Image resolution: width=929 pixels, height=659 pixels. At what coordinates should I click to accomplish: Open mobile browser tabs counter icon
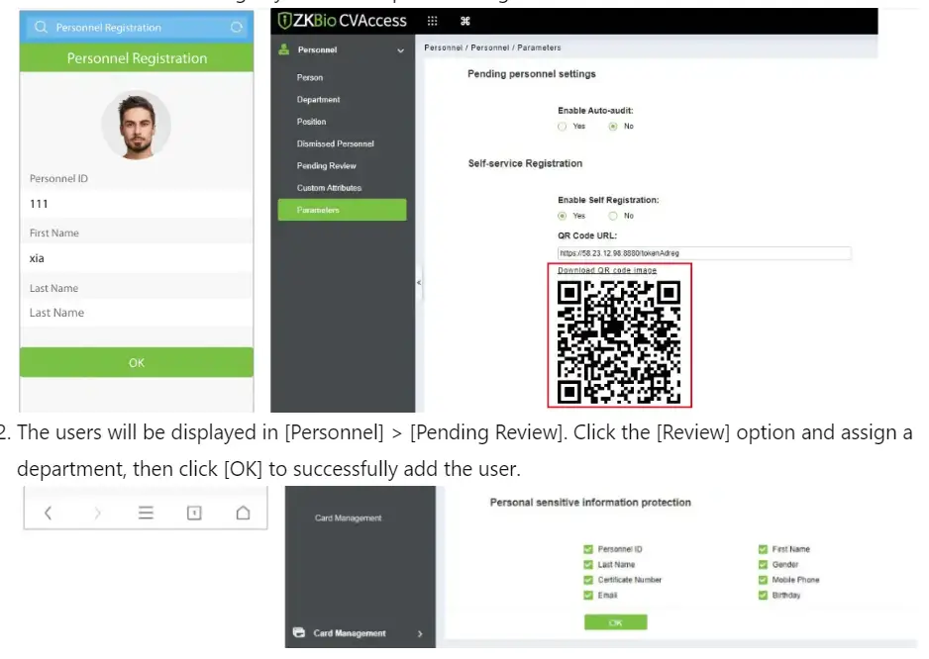click(x=194, y=513)
